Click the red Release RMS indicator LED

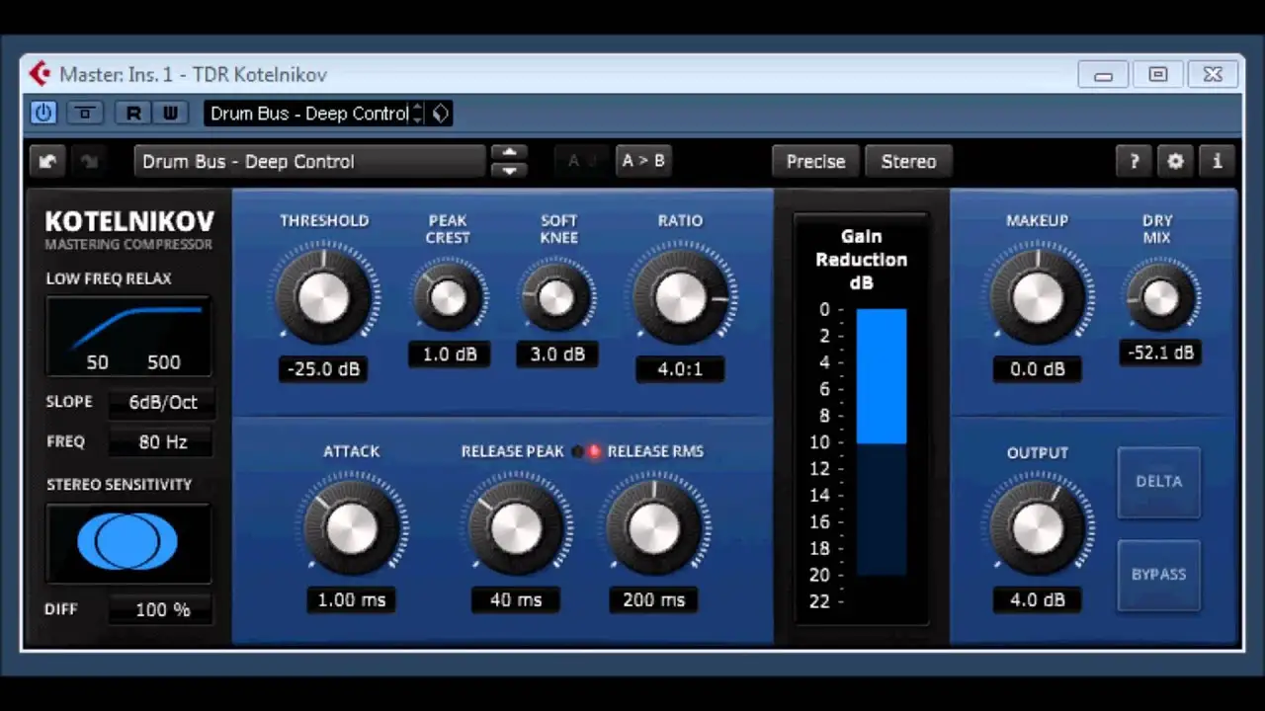click(x=594, y=451)
